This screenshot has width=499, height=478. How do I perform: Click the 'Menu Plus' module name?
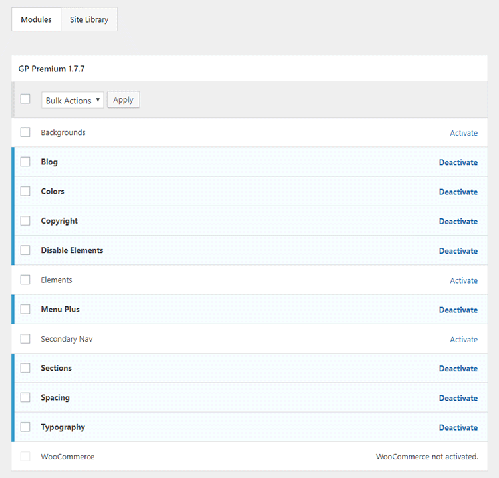[60, 309]
